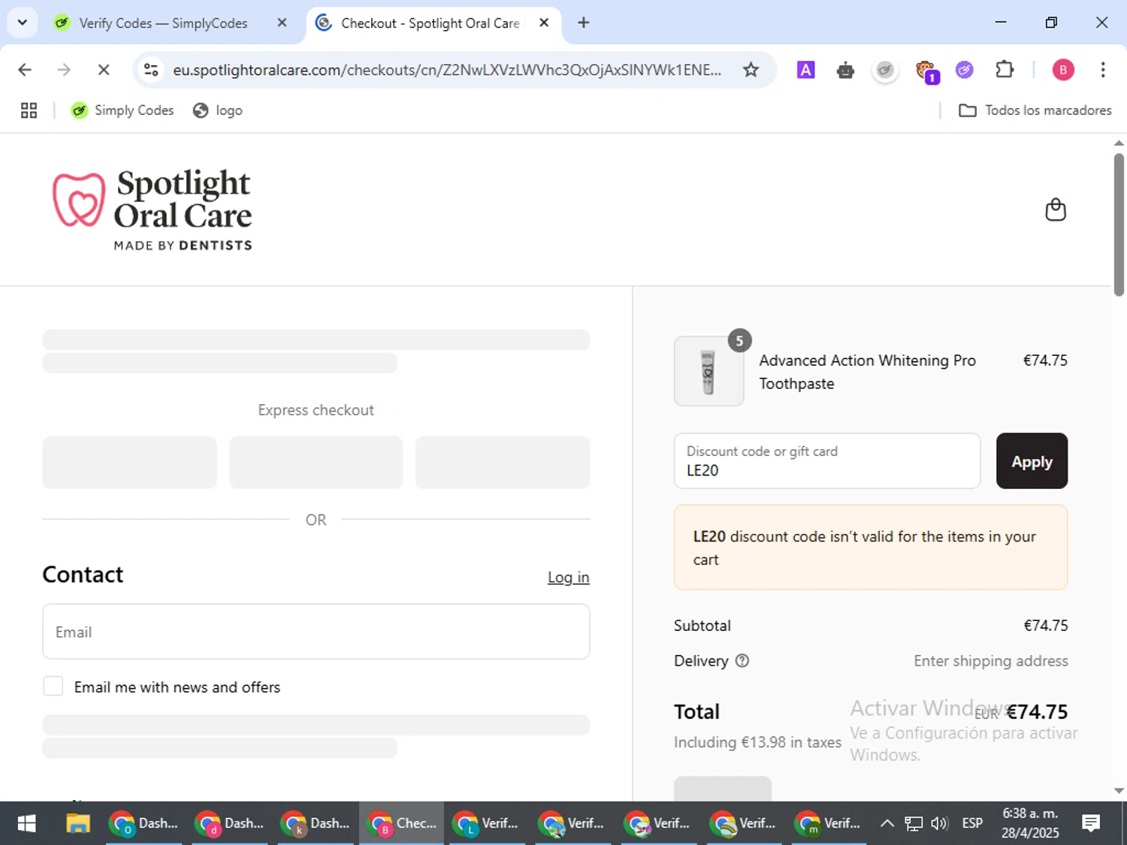Viewport: 1127px width, 845px height.
Task: Switch to the Verify Codes — SimplyCodes tab
Action: [163, 23]
